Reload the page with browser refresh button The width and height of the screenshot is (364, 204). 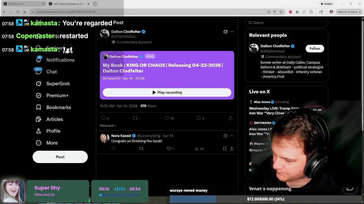[18, 12]
